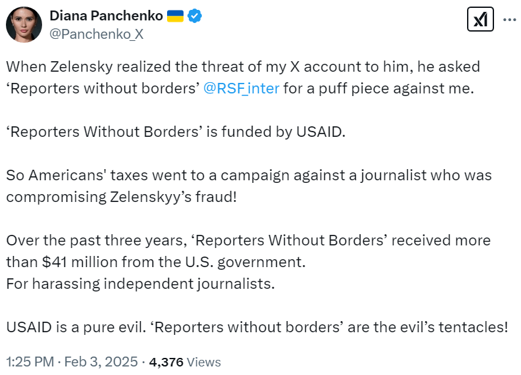Click the 'funded by USAID' sentence
Viewport: 521px width, 375px height.
pyautogui.click(x=175, y=132)
